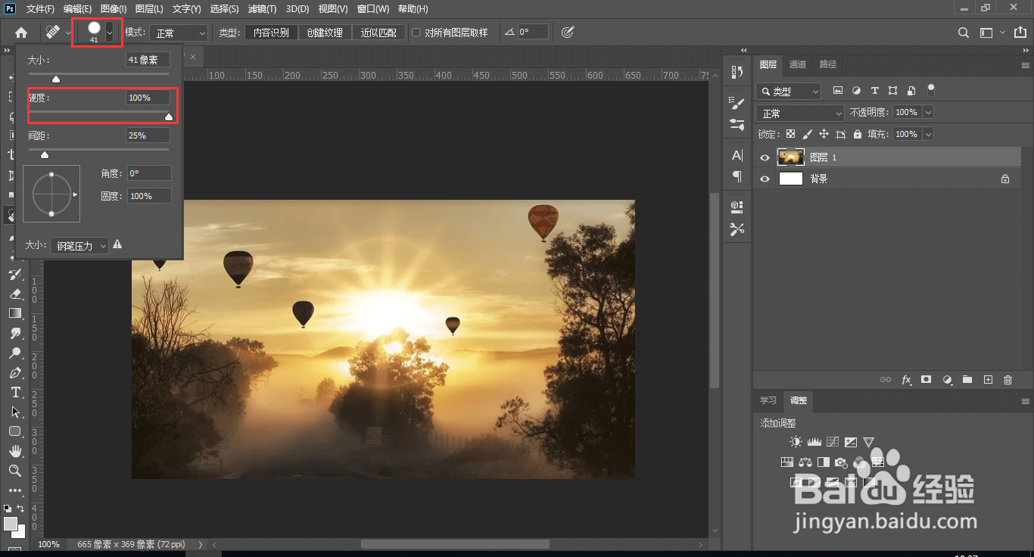
Task: Select the Zoom tool
Action: coord(15,471)
